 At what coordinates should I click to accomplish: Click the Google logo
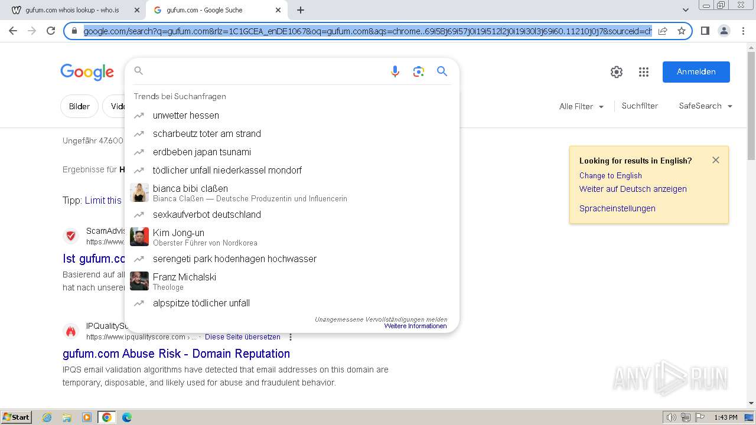click(87, 72)
